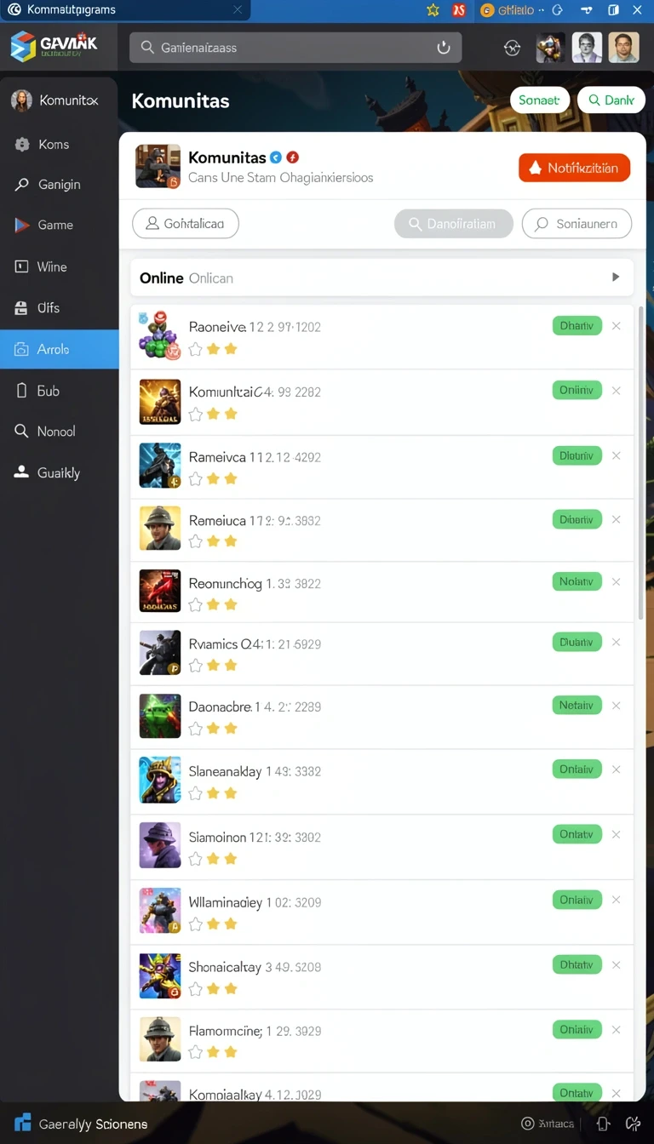Click the refresh icon in search bar
This screenshot has height=1144, width=654.
pyautogui.click(x=444, y=48)
